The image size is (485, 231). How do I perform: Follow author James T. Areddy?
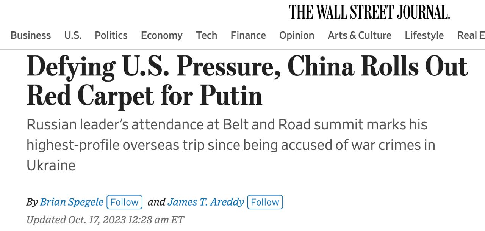265,202
